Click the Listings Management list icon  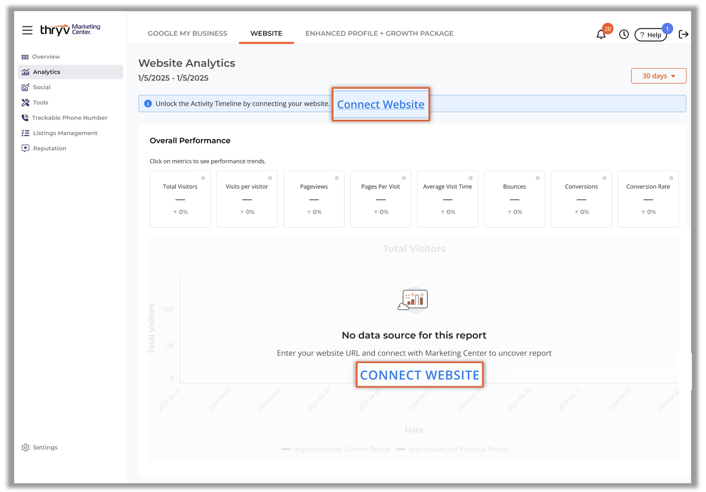click(x=26, y=133)
